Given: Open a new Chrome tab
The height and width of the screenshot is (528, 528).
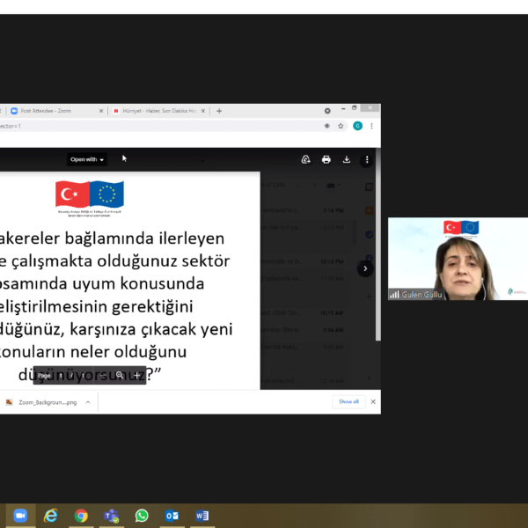Looking at the screenshot, I should pyautogui.click(x=219, y=111).
